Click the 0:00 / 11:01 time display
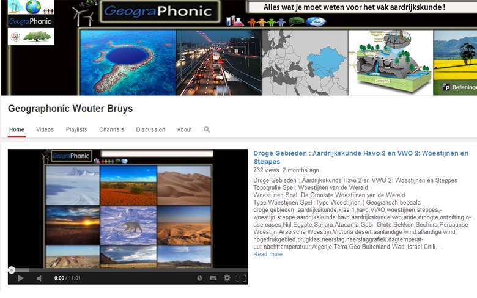 click(x=67, y=278)
